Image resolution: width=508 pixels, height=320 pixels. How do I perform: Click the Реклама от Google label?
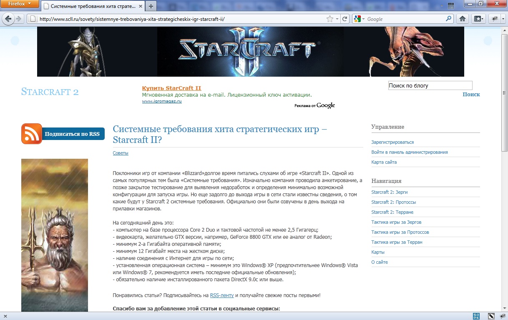[x=314, y=105]
